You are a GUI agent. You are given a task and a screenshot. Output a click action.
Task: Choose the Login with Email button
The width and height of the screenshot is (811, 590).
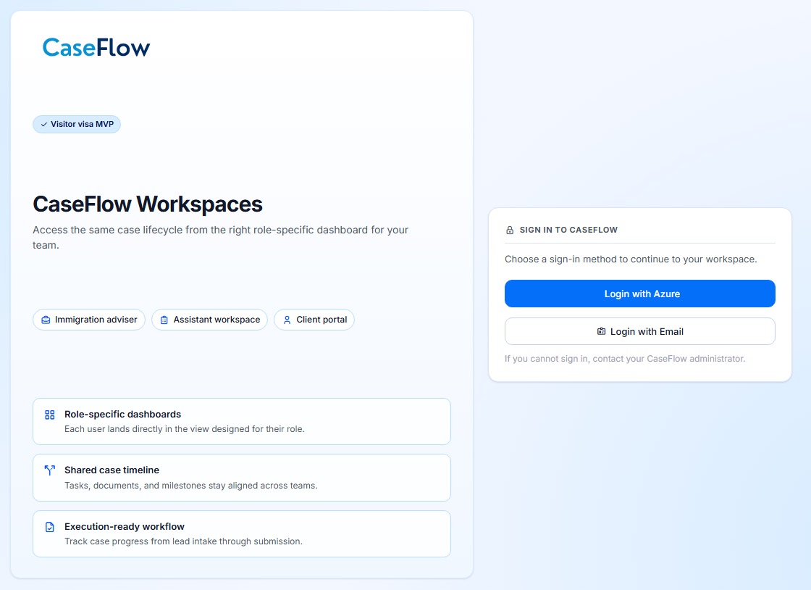click(x=640, y=331)
